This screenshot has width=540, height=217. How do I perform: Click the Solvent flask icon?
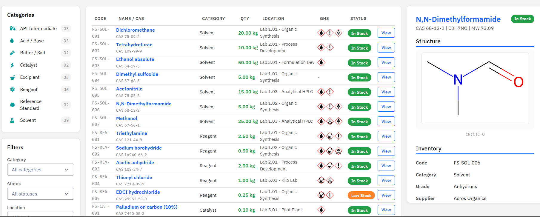tap(12, 120)
